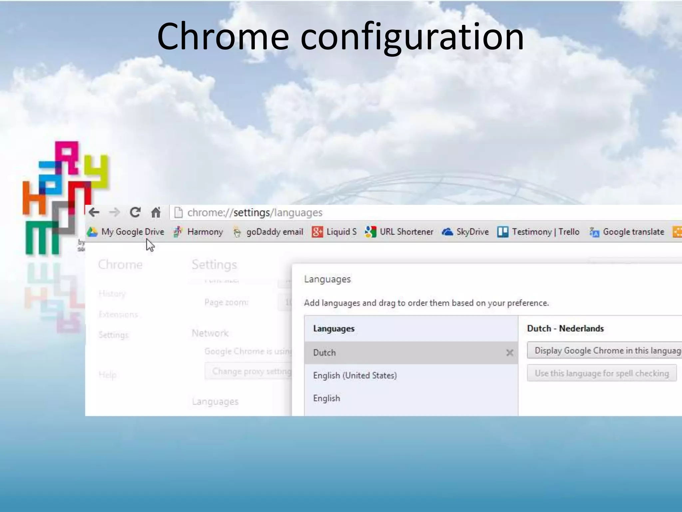Viewport: 682px width, 512px height.
Task: Click the Languages section heading behind the dialog
Action: click(x=215, y=401)
